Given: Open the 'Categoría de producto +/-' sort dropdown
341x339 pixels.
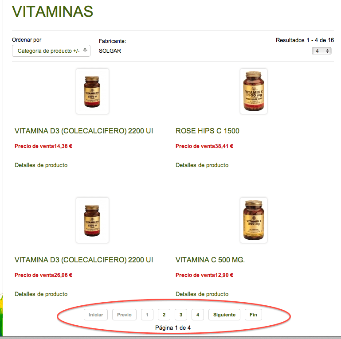Looking at the screenshot, I should point(51,51).
